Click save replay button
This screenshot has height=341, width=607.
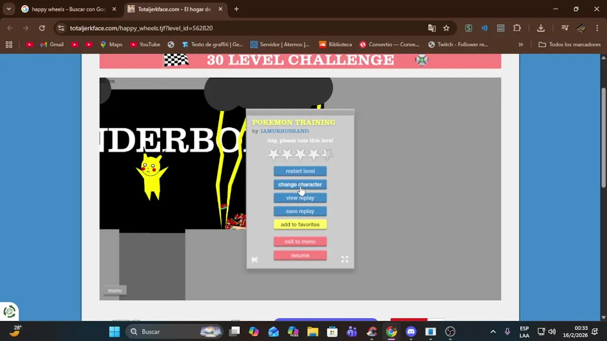[300, 211]
